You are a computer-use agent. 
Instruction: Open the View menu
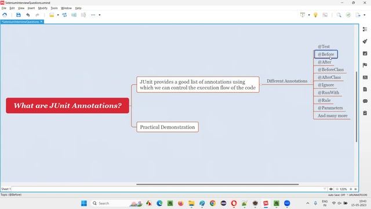21,8
